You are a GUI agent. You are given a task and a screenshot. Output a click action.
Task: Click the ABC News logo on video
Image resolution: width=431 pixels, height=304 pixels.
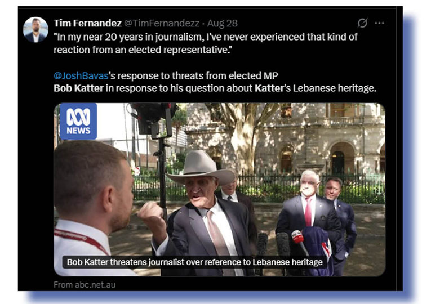point(78,121)
